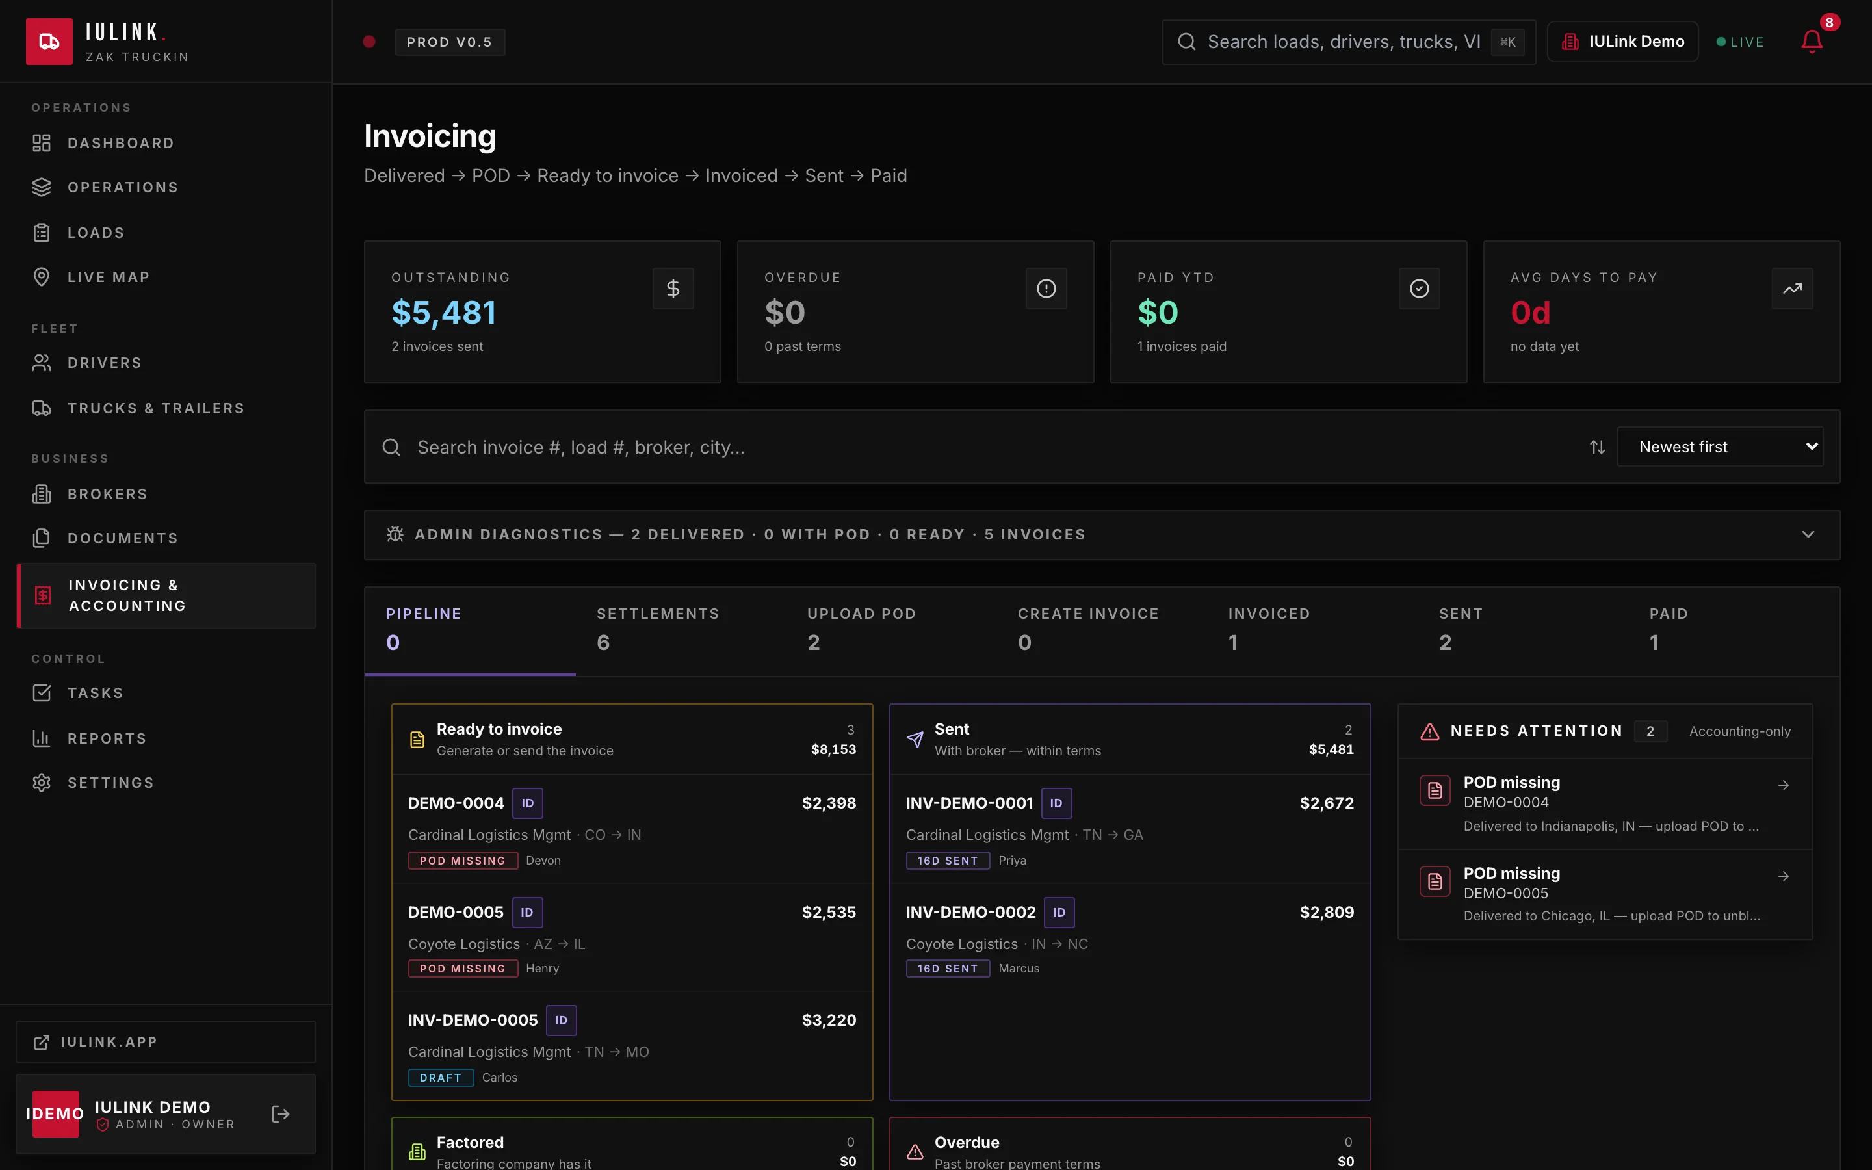Open the Newest first sort dropdown
The height and width of the screenshot is (1170, 1872).
(x=1720, y=447)
